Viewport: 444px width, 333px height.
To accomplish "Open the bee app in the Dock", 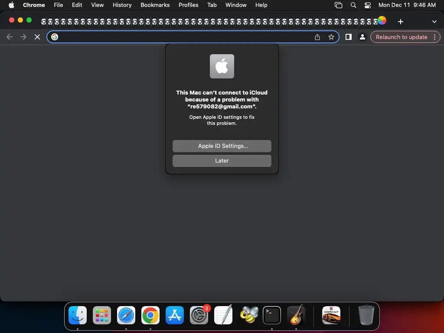I will (x=249, y=315).
